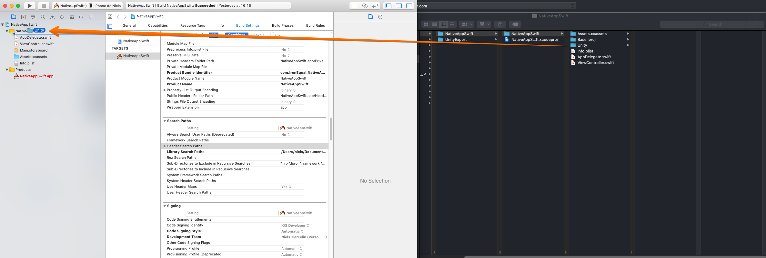
Task: Open the Capabilities tab
Action: tap(158, 25)
